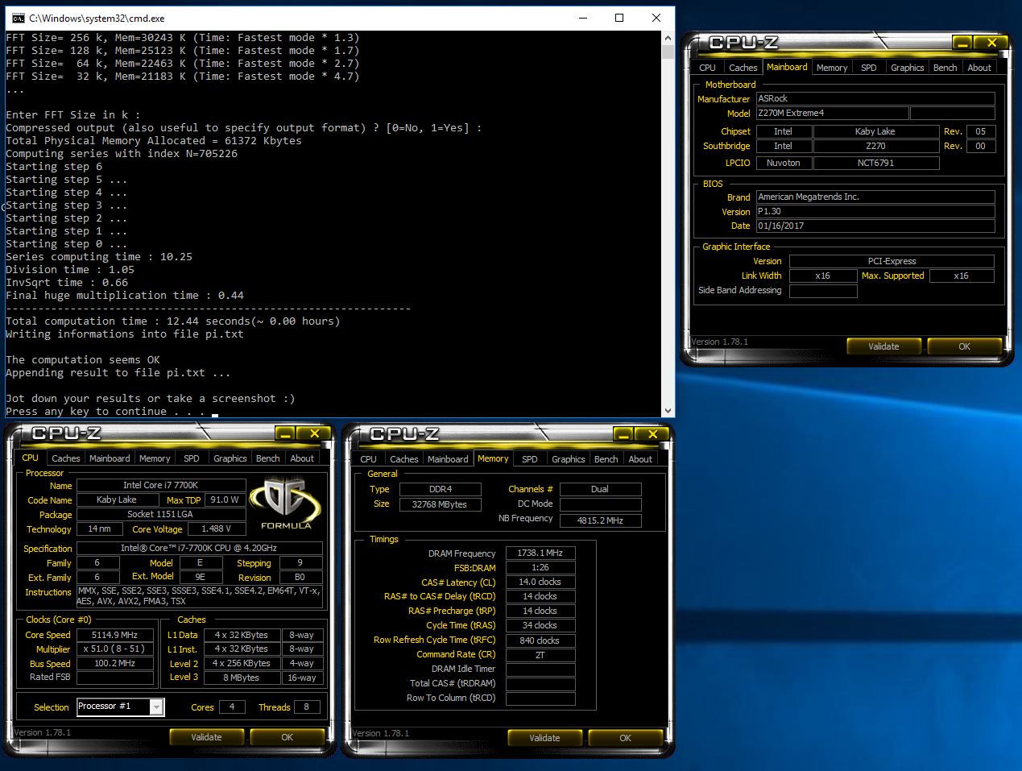Screen dimensions: 1022x771
Task: Open Caches tab in Mainboard window
Action: pyautogui.click(x=743, y=68)
